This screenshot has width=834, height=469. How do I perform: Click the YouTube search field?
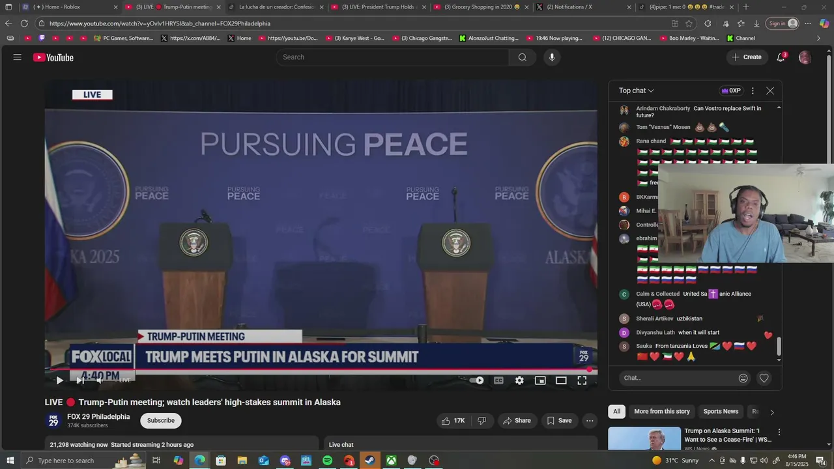[x=392, y=57]
